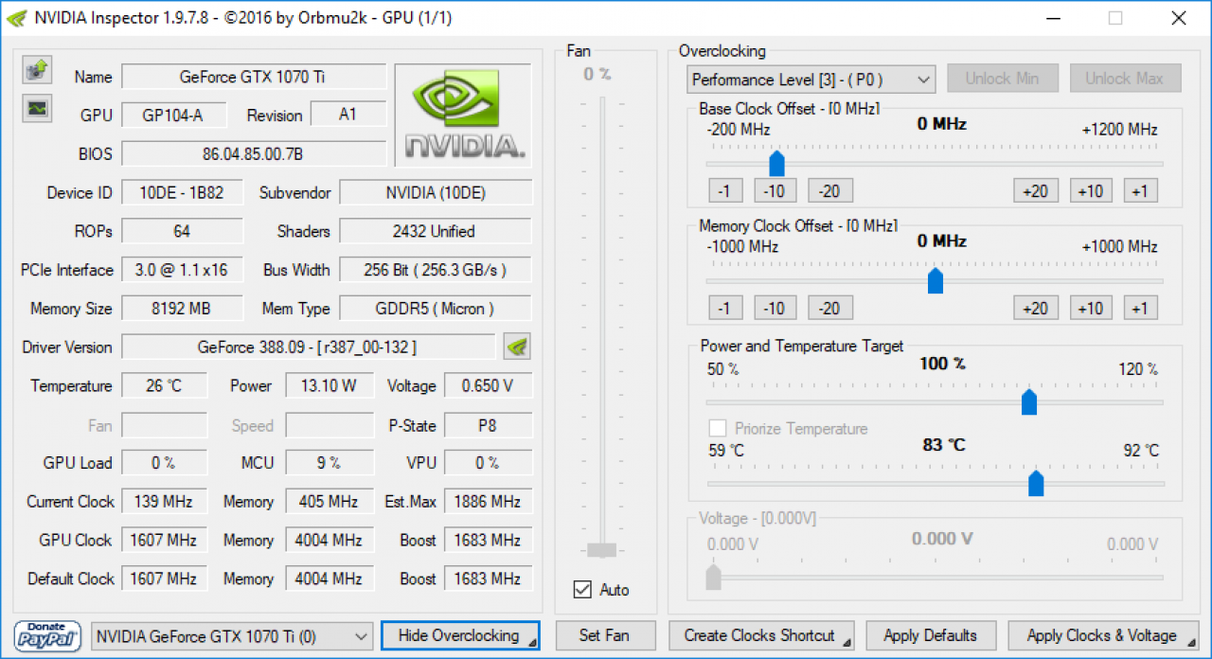Click the Memory Size value 8192 MB
Screen dimensions: 1212x659
coord(182,308)
